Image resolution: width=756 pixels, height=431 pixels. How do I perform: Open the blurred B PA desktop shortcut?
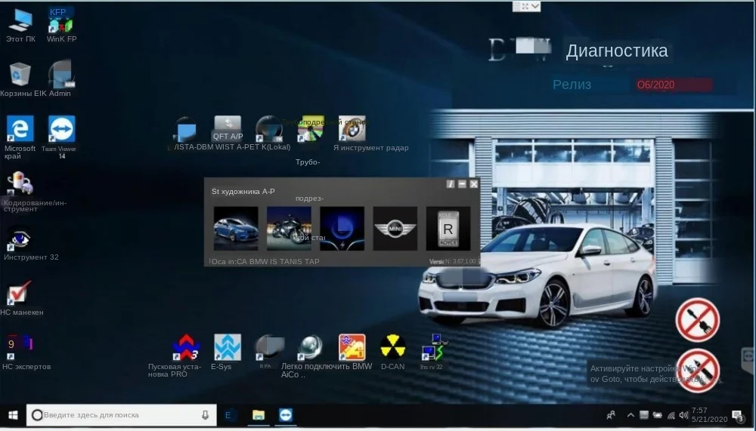268,348
